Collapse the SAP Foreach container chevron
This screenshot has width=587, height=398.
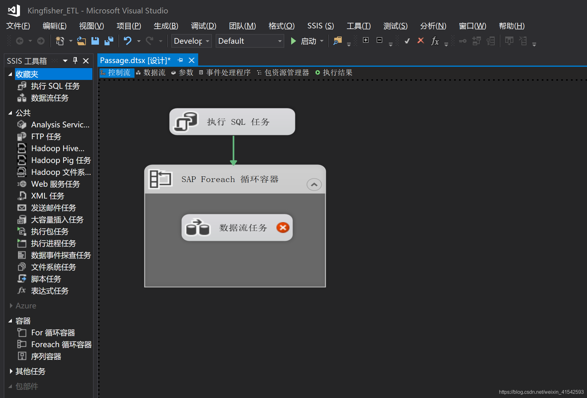point(314,184)
